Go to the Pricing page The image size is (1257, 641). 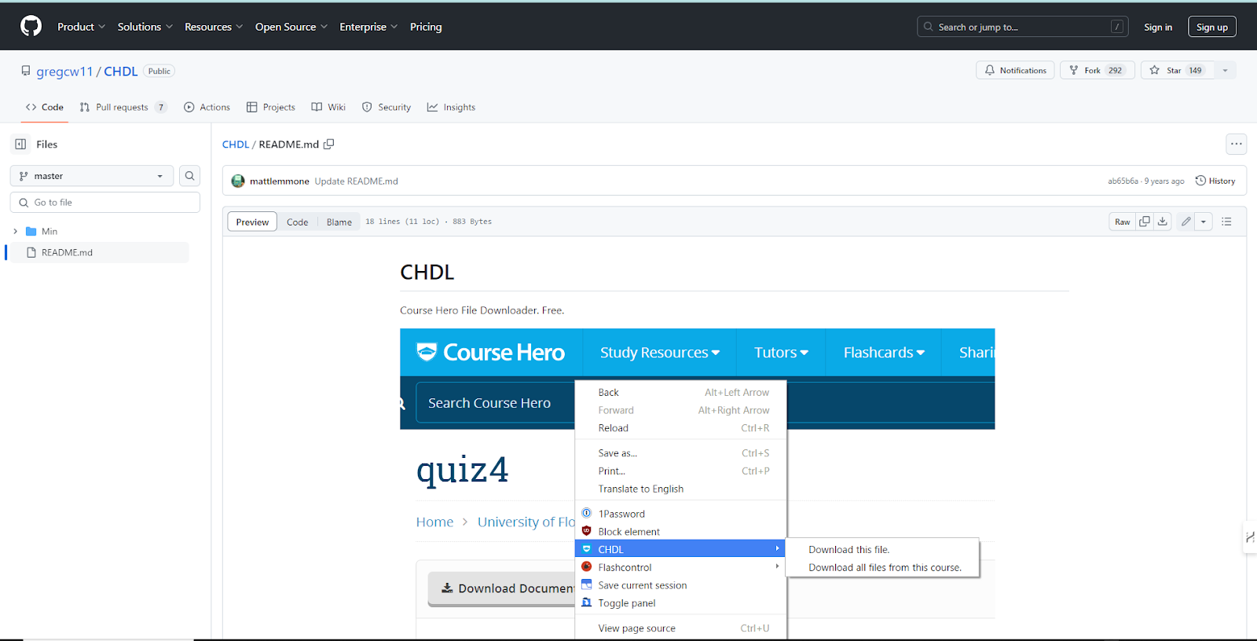426,27
